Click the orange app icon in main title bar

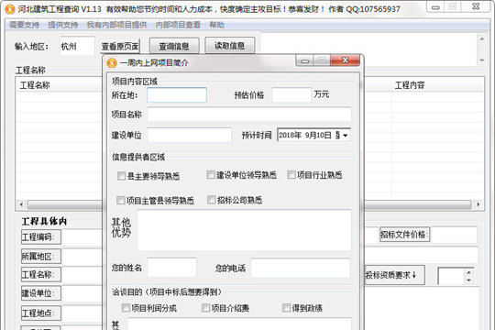pyautogui.click(x=9, y=9)
